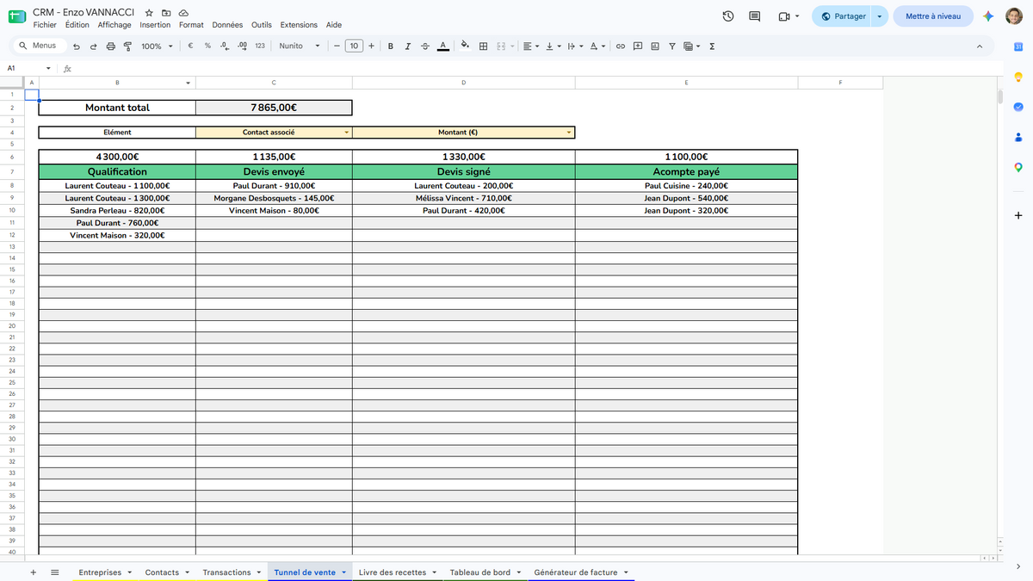The height and width of the screenshot is (581, 1033).
Task: Check the cloud save status icon
Action: pos(183,13)
